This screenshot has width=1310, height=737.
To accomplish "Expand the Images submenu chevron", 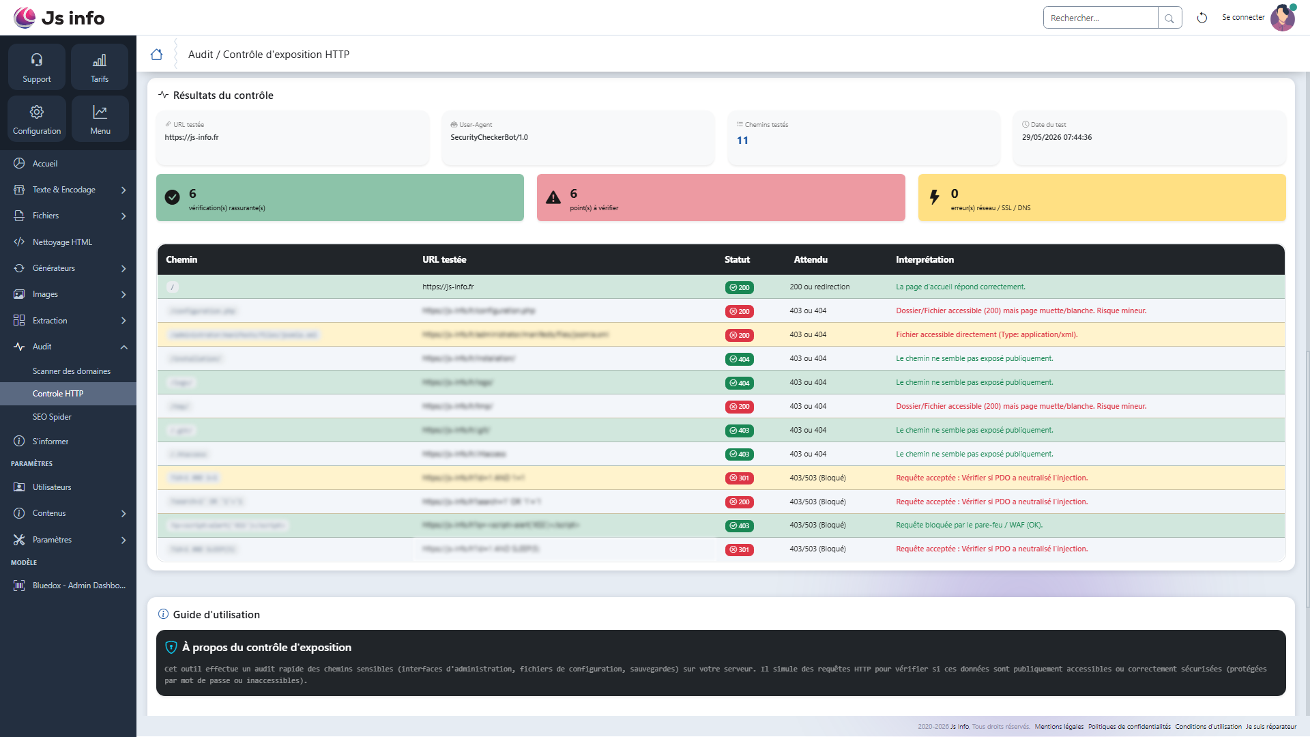I will click(x=123, y=295).
